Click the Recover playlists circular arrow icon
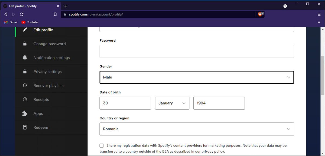Image resolution: width=325 pixels, height=156 pixels. (x=25, y=86)
